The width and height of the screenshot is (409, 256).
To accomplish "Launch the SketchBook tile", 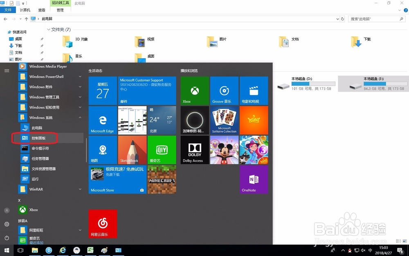I will point(132,150).
